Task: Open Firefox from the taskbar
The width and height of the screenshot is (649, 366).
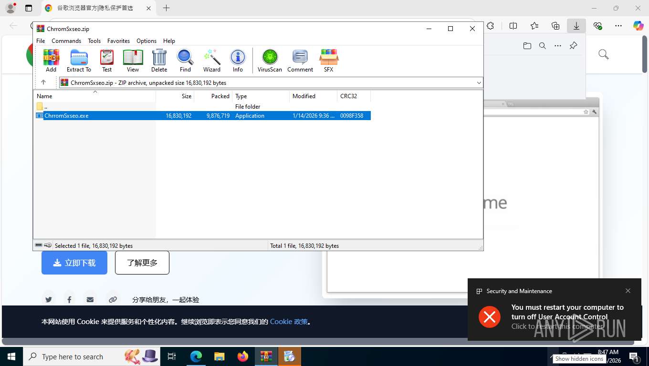Action: [243, 356]
